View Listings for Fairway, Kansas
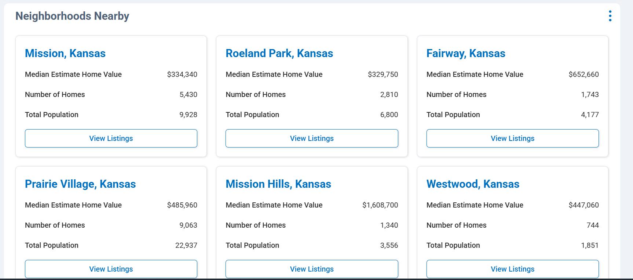This screenshot has height=280, width=633. click(x=512, y=138)
